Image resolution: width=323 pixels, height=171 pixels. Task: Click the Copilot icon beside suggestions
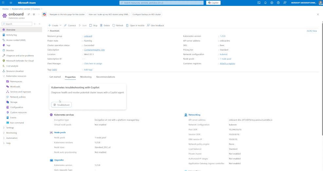point(44,14)
